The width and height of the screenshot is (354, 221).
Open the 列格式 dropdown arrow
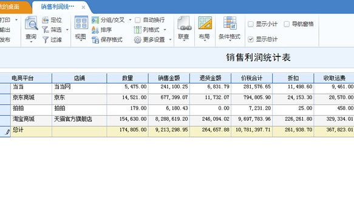pyautogui.click(x=165, y=30)
